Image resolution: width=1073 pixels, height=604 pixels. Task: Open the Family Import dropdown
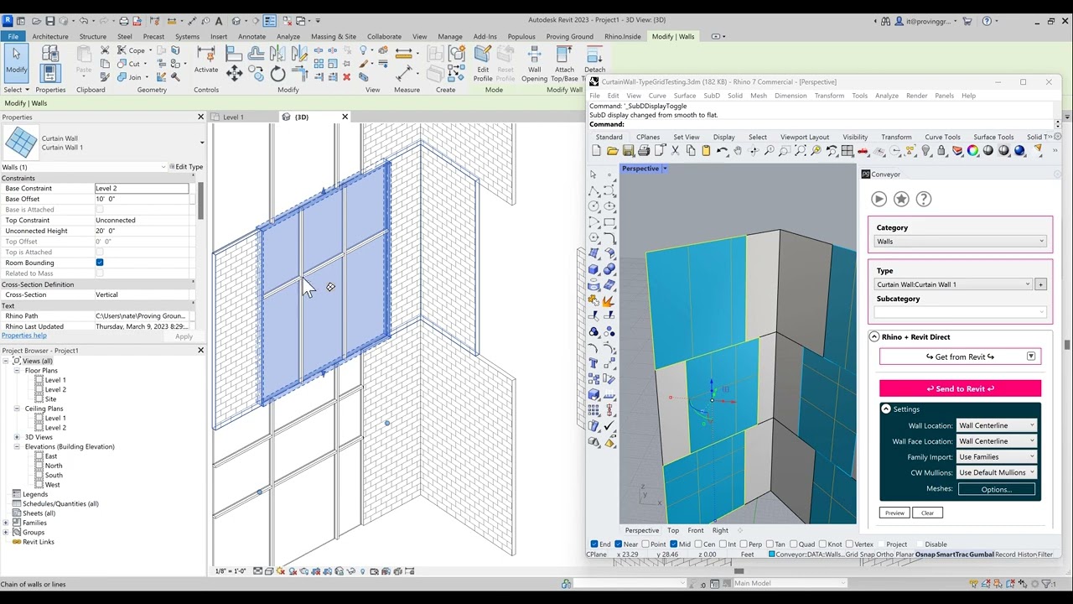tap(997, 457)
